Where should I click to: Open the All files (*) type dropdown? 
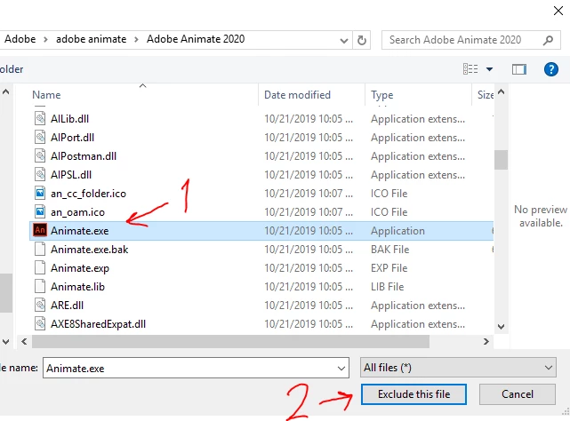tap(458, 368)
